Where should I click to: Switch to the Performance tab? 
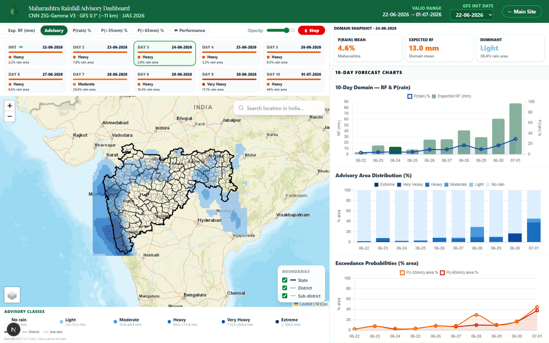(x=190, y=30)
